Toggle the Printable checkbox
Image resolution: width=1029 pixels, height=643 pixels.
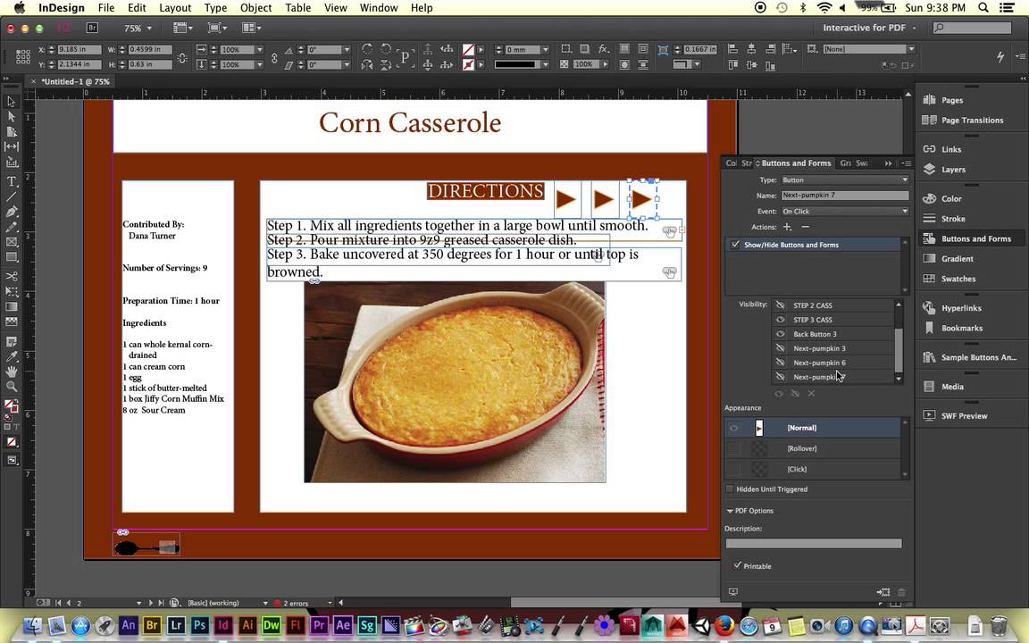click(x=737, y=565)
